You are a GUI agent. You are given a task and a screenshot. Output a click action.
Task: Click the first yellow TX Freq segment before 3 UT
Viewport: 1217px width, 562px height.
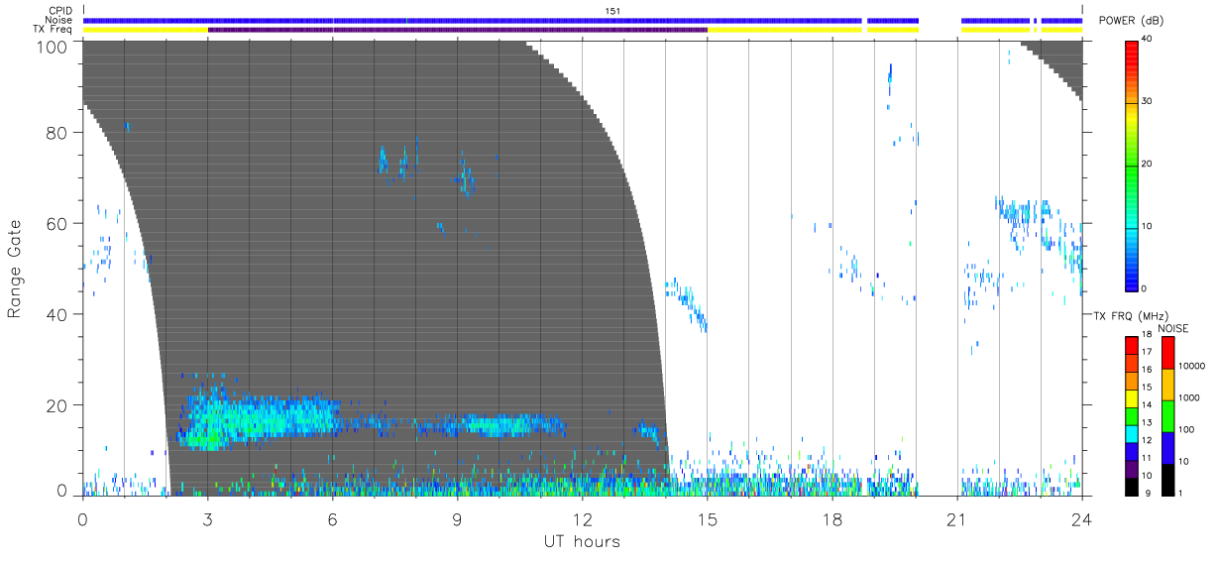(x=145, y=30)
